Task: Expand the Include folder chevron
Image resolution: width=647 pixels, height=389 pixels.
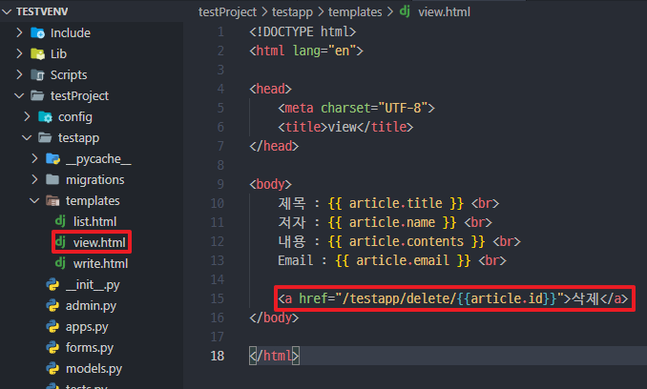Action: point(19,32)
